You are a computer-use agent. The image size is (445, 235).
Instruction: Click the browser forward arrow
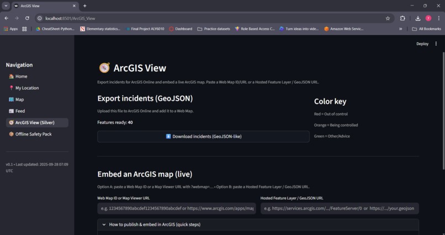tap(17, 18)
